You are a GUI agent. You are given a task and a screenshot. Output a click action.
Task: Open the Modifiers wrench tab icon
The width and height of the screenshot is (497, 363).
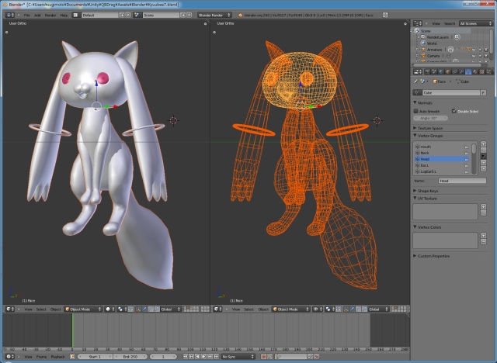coord(461,72)
